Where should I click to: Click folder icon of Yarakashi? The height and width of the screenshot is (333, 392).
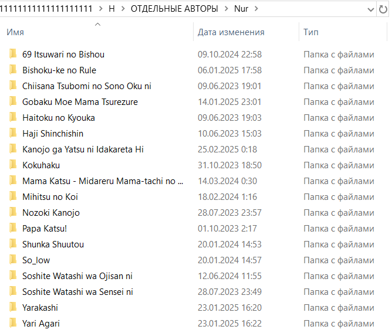click(x=13, y=307)
